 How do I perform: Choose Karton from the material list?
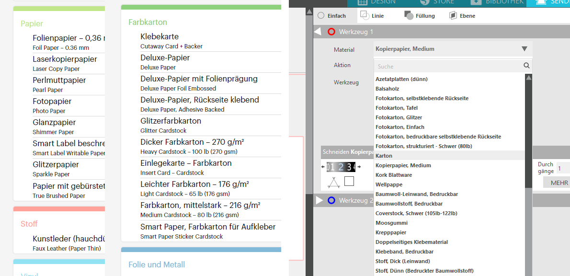pyautogui.click(x=384, y=156)
